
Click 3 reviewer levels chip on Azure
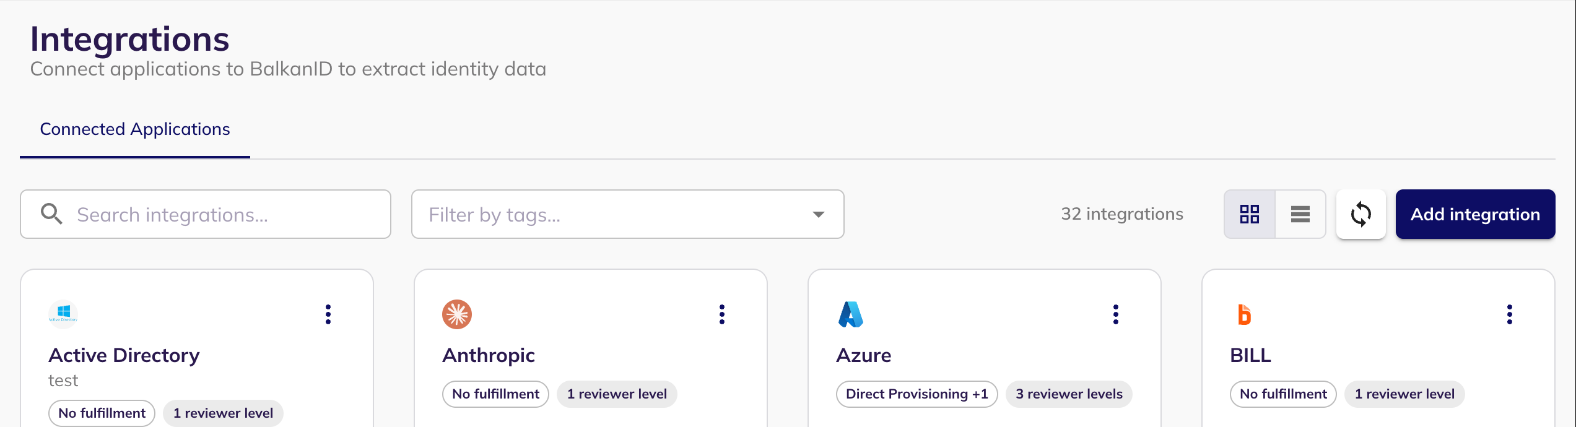(1069, 394)
